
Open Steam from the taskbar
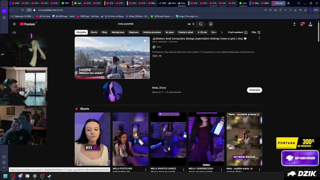click(49, 176)
